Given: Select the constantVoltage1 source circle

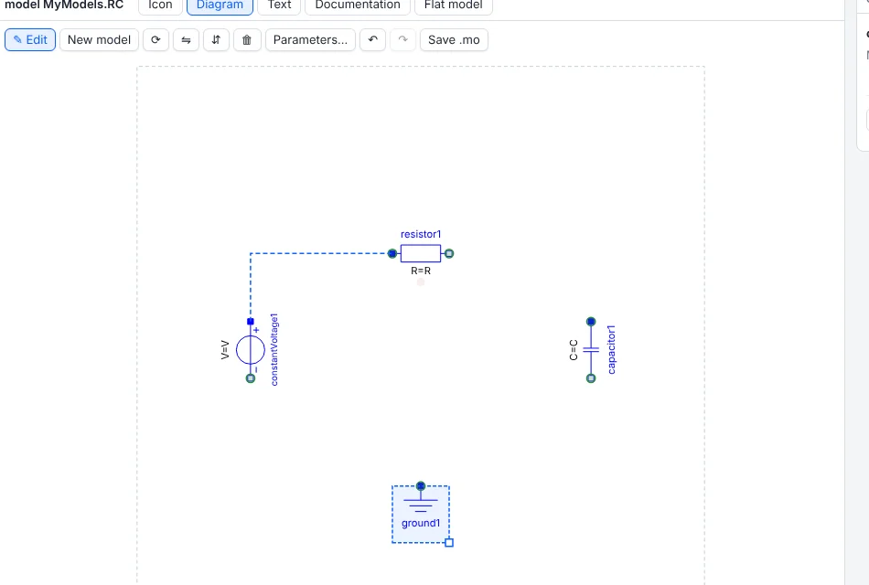Looking at the screenshot, I should [251, 350].
